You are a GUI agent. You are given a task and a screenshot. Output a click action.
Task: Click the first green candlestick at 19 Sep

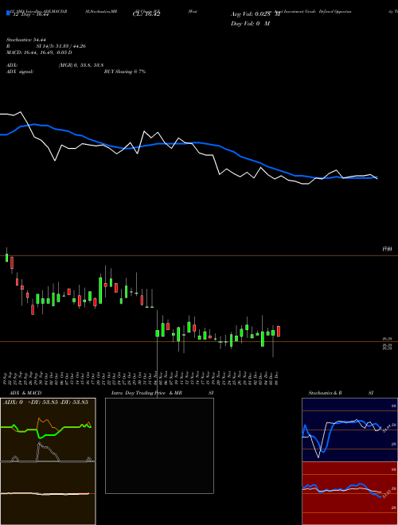point(6,258)
